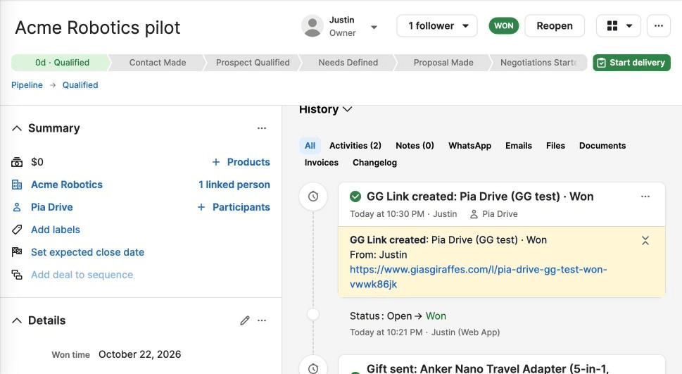Open the 1 follower dropdown
The height and width of the screenshot is (374, 682).
[436, 26]
